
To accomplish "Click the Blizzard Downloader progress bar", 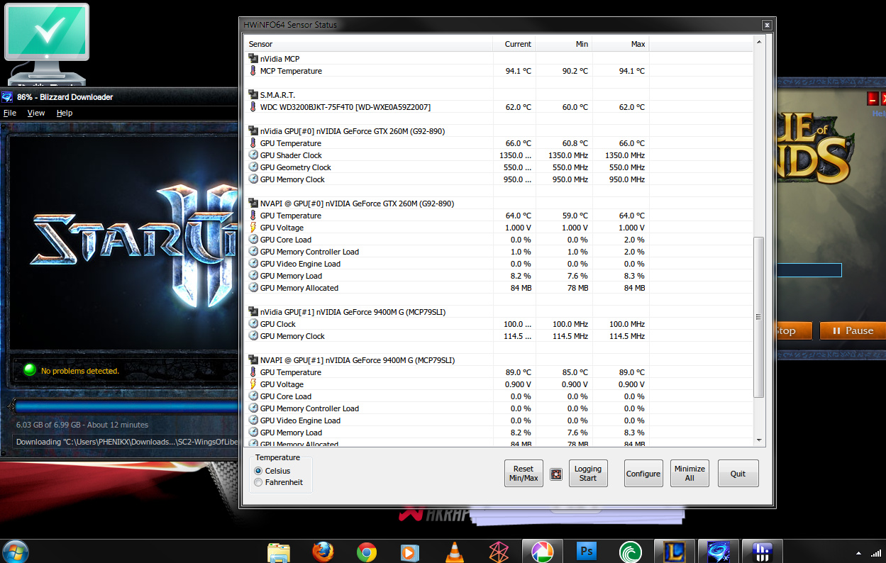I will pyautogui.click(x=126, y=407).
